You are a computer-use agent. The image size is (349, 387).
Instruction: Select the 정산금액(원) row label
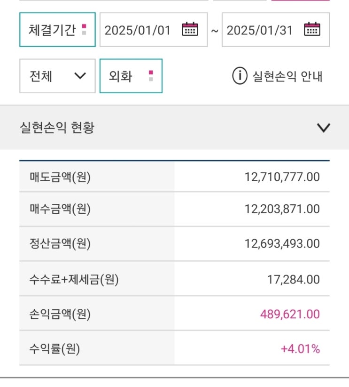60,244
